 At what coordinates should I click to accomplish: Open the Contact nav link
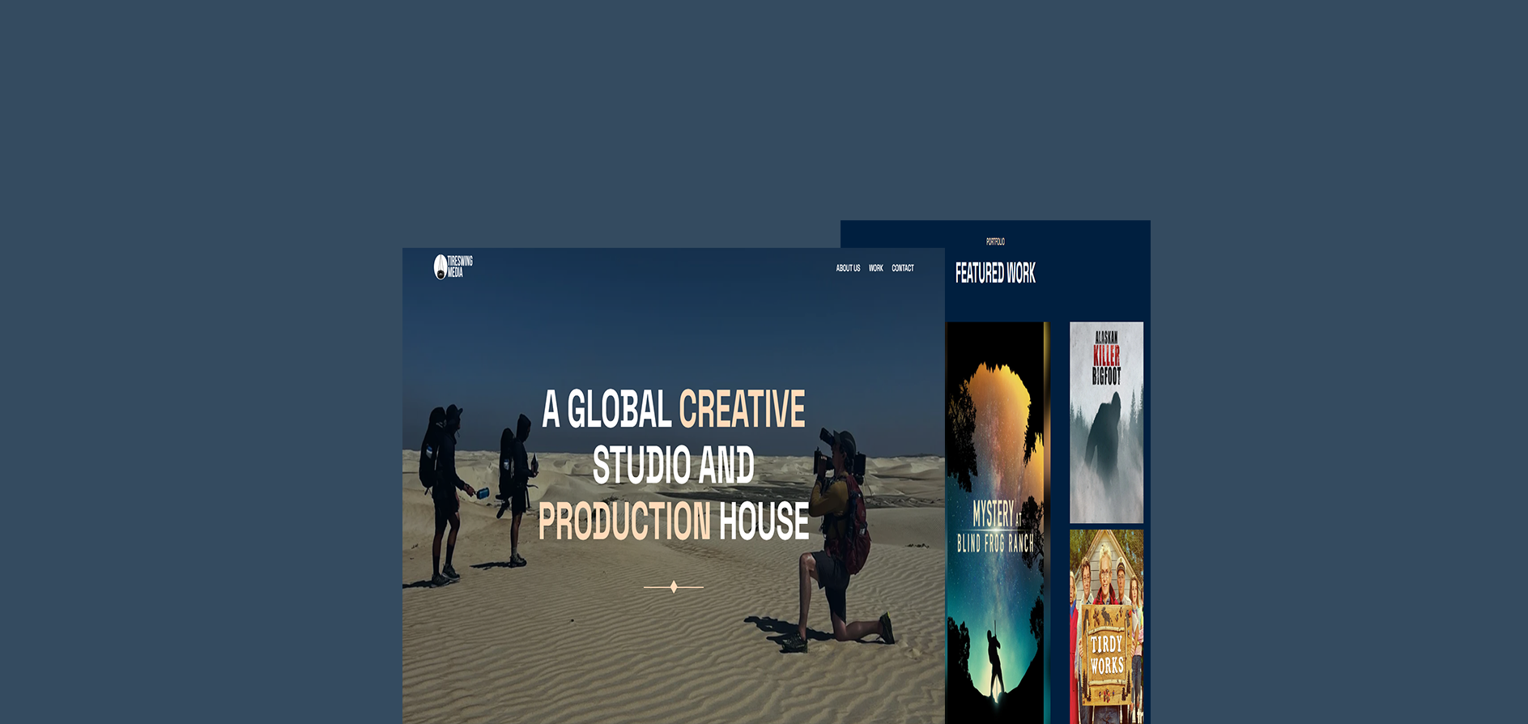(902, 268)
